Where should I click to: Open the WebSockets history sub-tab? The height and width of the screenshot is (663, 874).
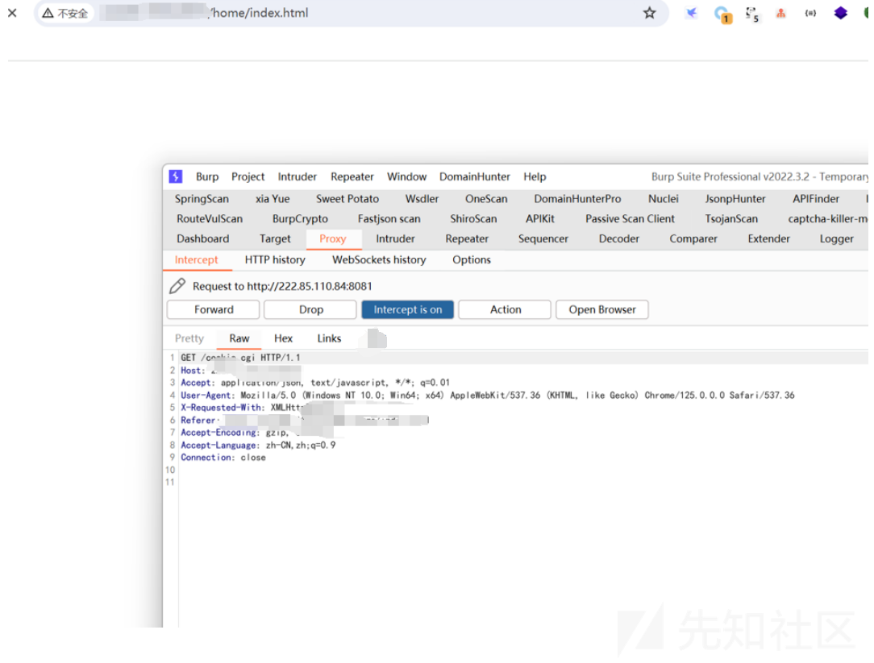pos(379,260)
